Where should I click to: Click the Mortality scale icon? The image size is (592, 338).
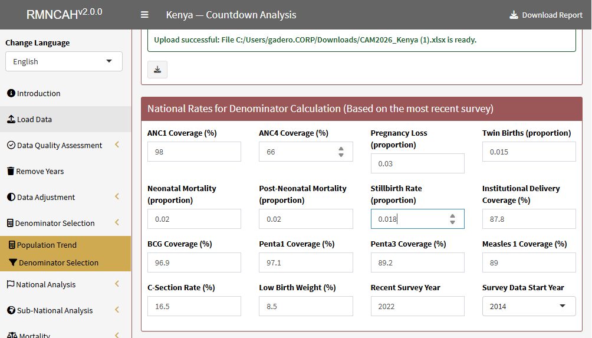(x=12, y=336)
